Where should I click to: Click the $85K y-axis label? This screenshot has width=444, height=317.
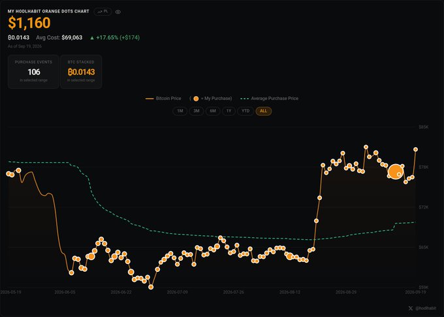click(424, 127)
